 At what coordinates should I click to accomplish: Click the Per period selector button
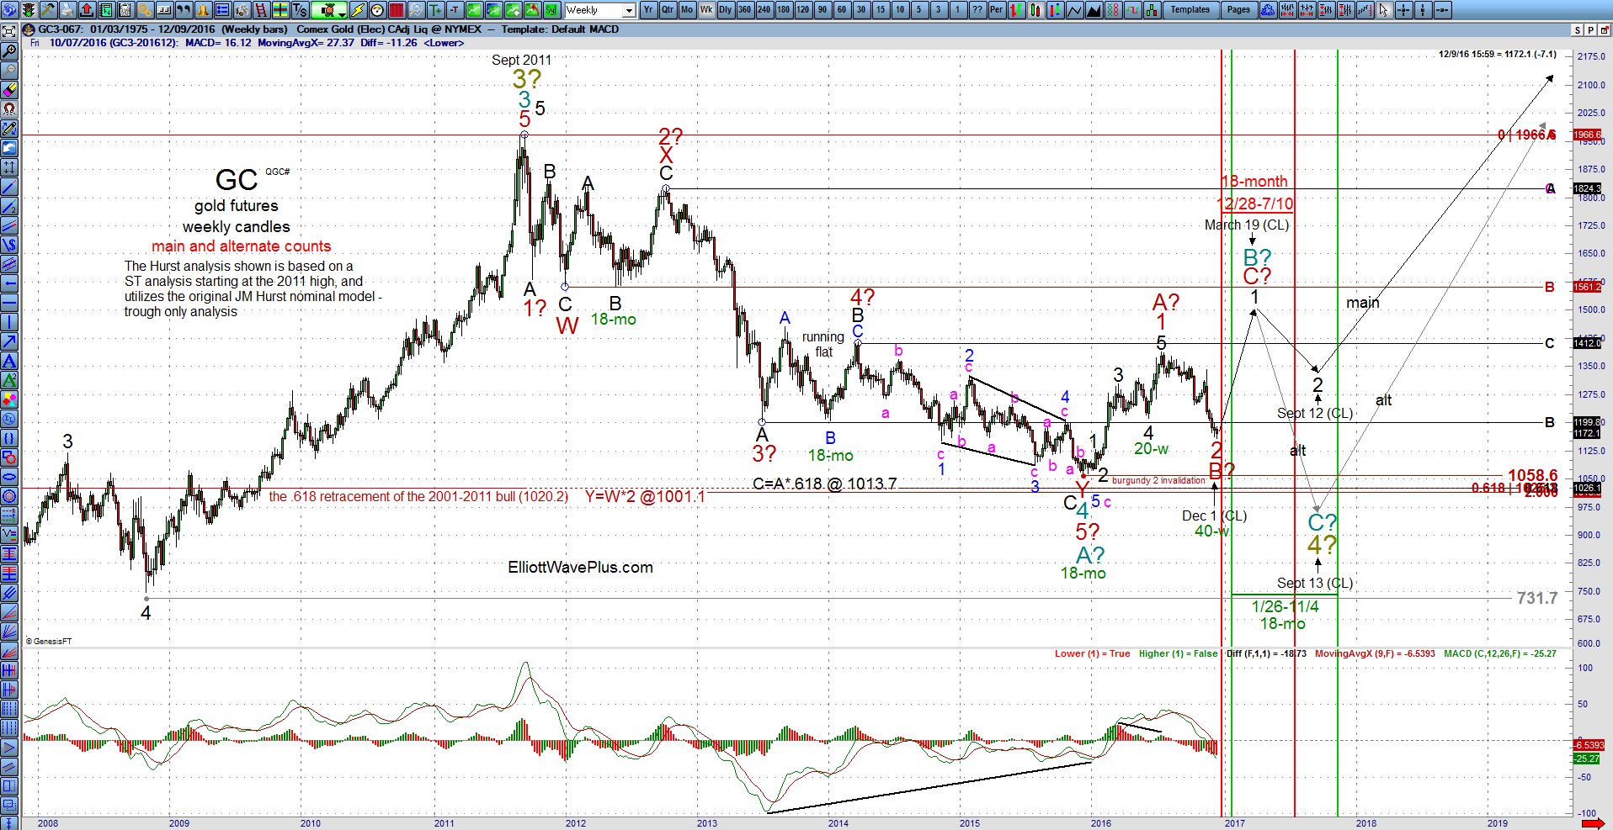click(997, 10)
